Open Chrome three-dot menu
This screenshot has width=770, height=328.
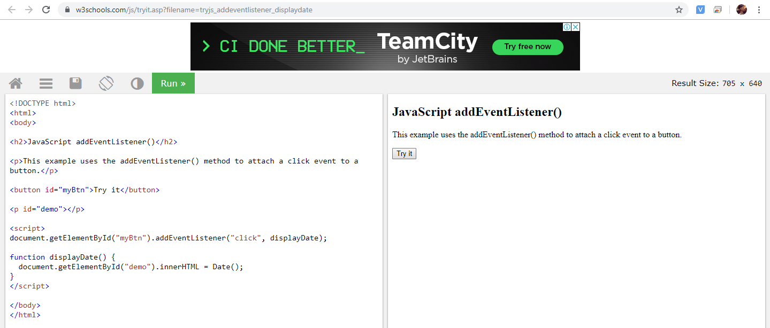tap(759, 10)
